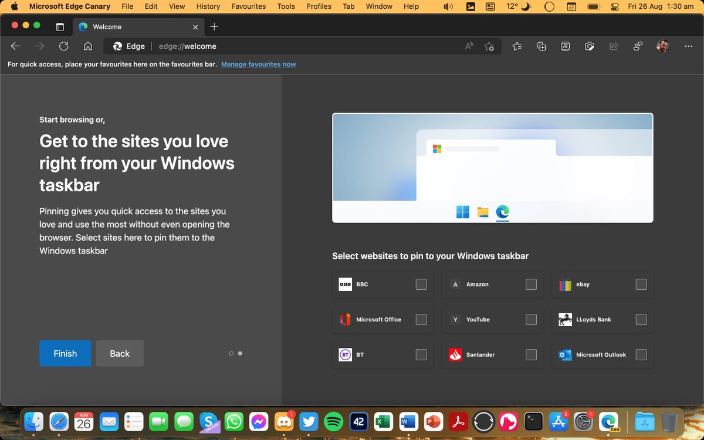Launch Excel from the dock
Image resolution: width=704 pixels, height=440 pixels.
coord(384,421)
